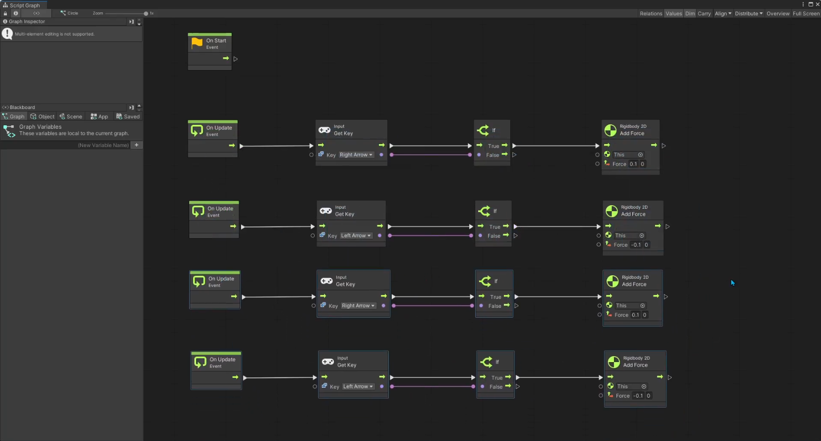
Task: Click the lock icon in Script Graph toolbar
Action: point(5,13)
